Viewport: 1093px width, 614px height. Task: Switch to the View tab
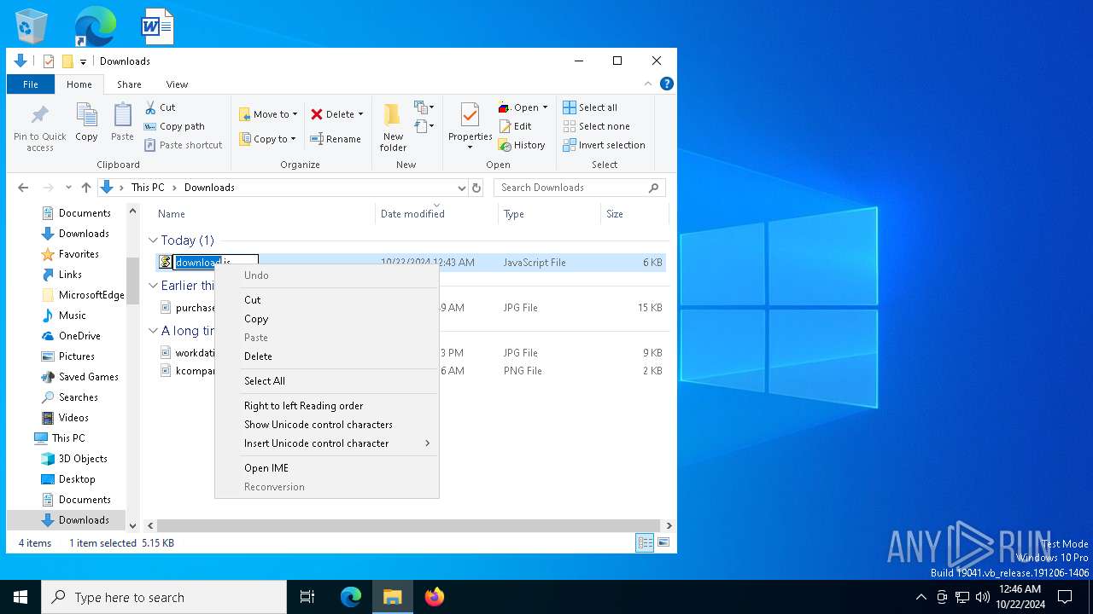coord(177,84)
